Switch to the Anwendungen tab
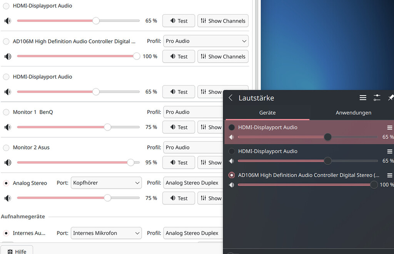Screen dimensions: 394x254 click(x=353, y=113)
